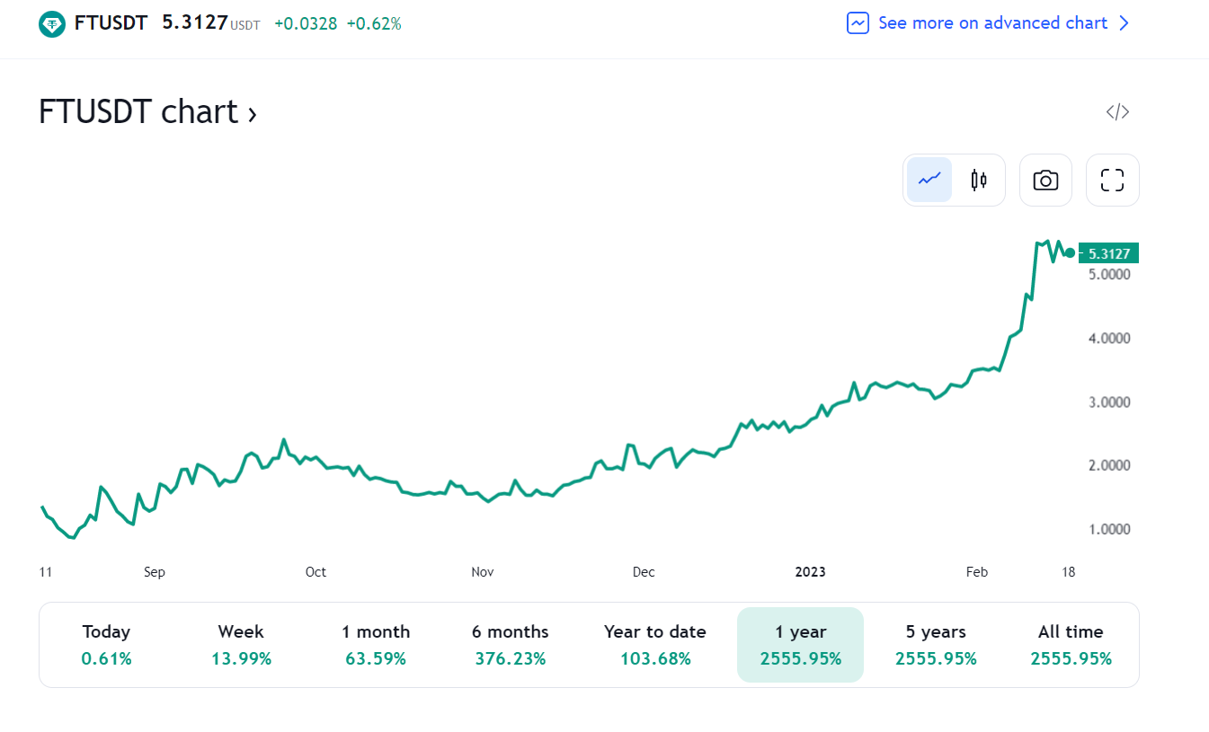Select the 5 years range tab
The width and height of the screenshot is (1209, 732).
click(936, 645)
